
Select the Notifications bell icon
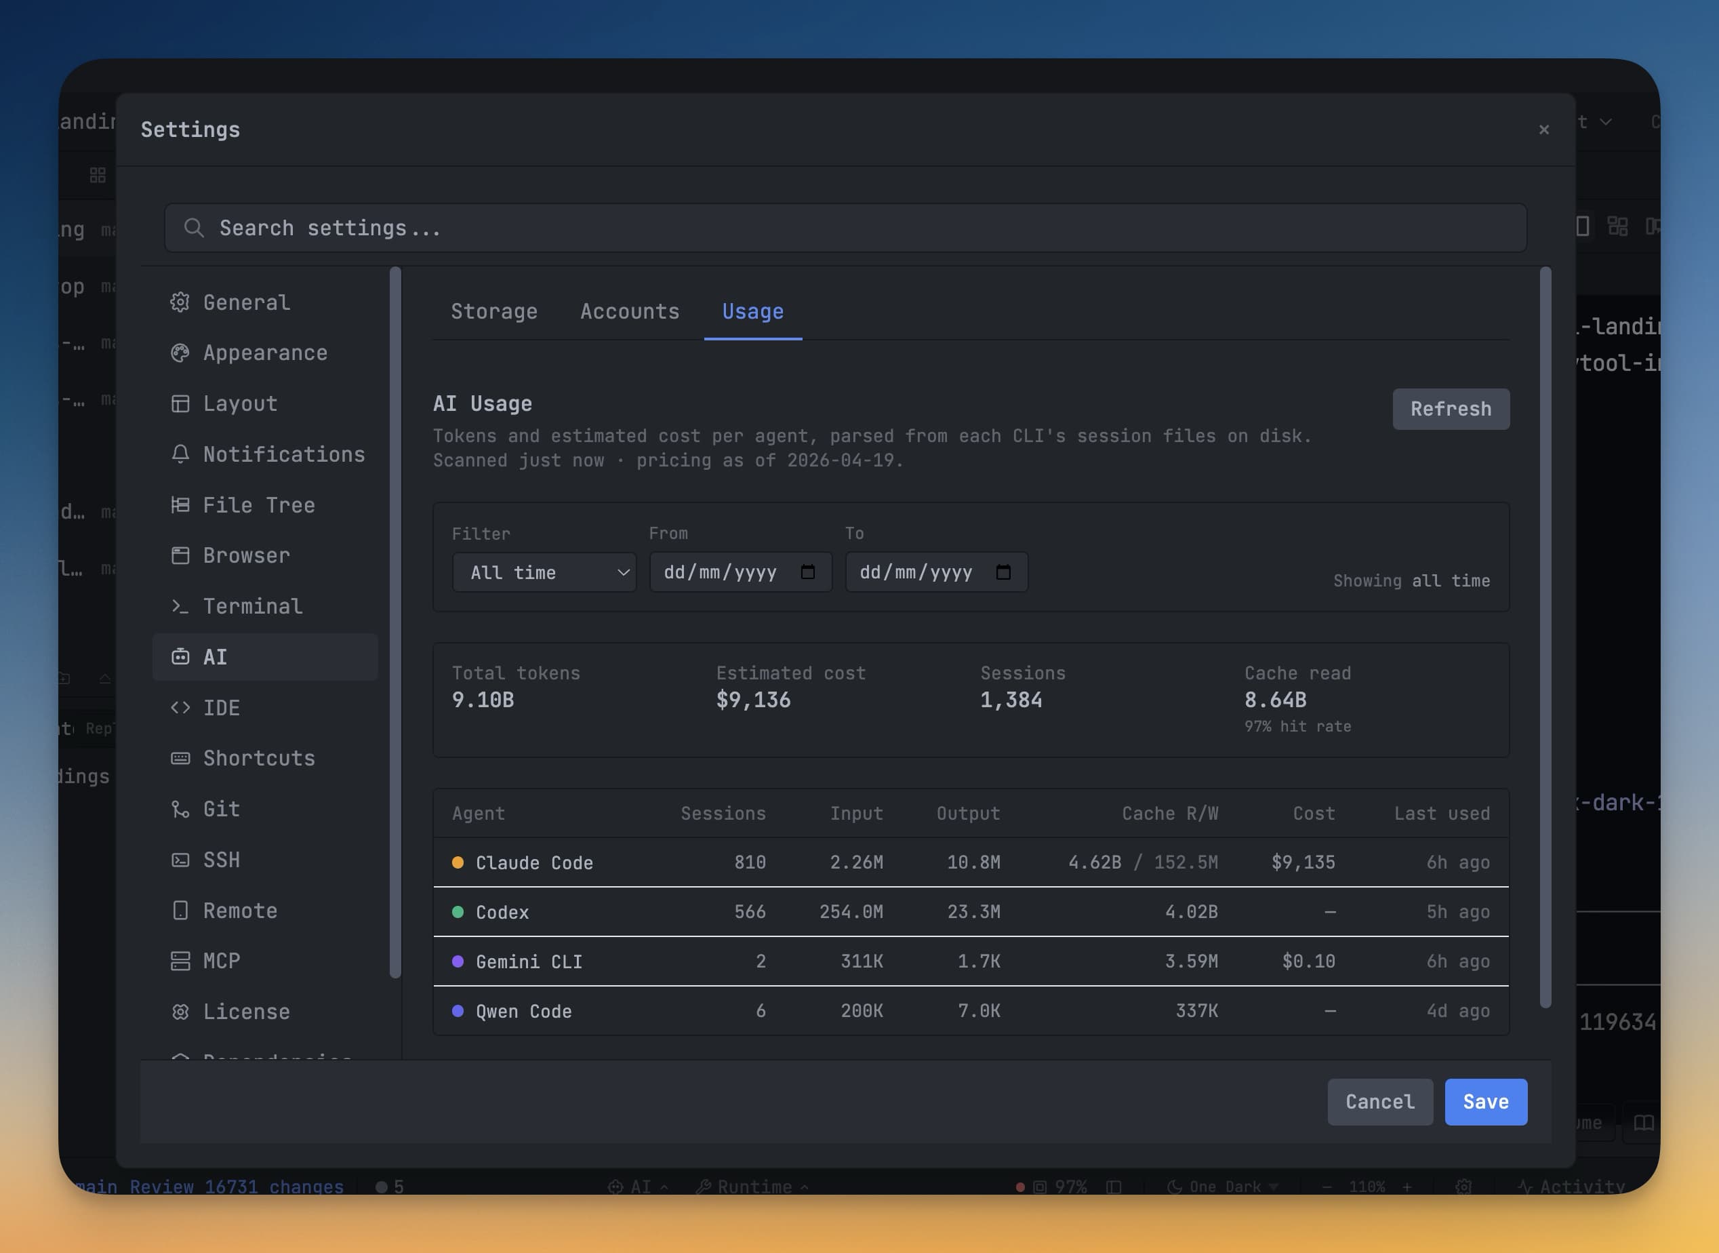pyautogui.click(x=180, y=454)
